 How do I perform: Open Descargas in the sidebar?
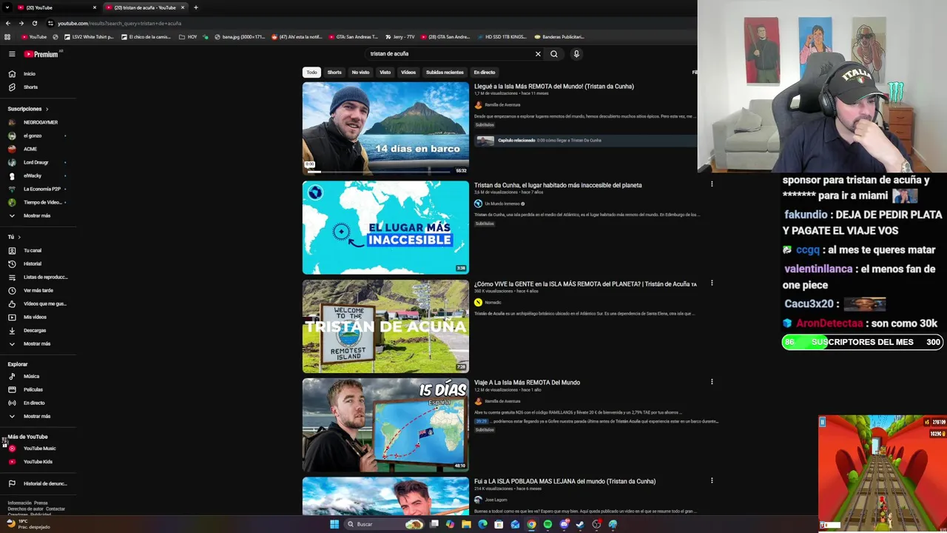(35, 330)
